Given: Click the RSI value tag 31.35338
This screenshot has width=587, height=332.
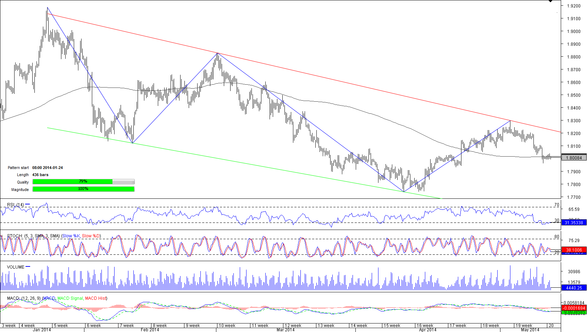Looking at the screenshot, I should pos(574,223).
